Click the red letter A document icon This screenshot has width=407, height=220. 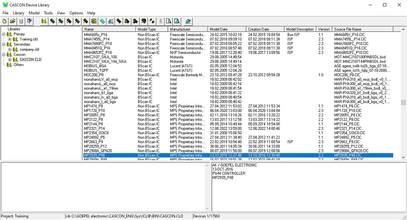pos(160,21)
